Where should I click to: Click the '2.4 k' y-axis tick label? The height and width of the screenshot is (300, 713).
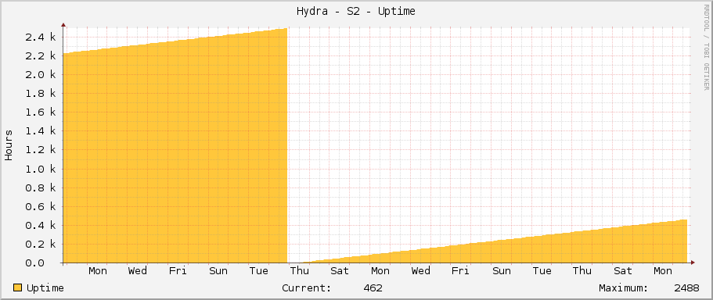coord(41,37)
